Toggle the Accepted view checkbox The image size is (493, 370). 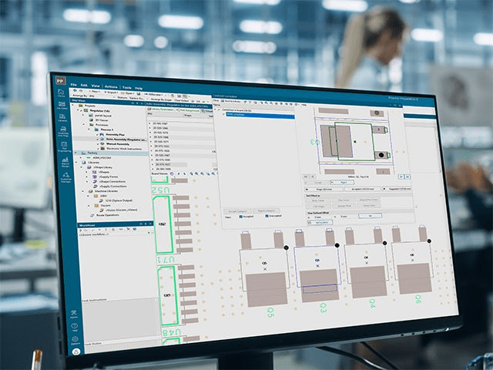(240, 217)
